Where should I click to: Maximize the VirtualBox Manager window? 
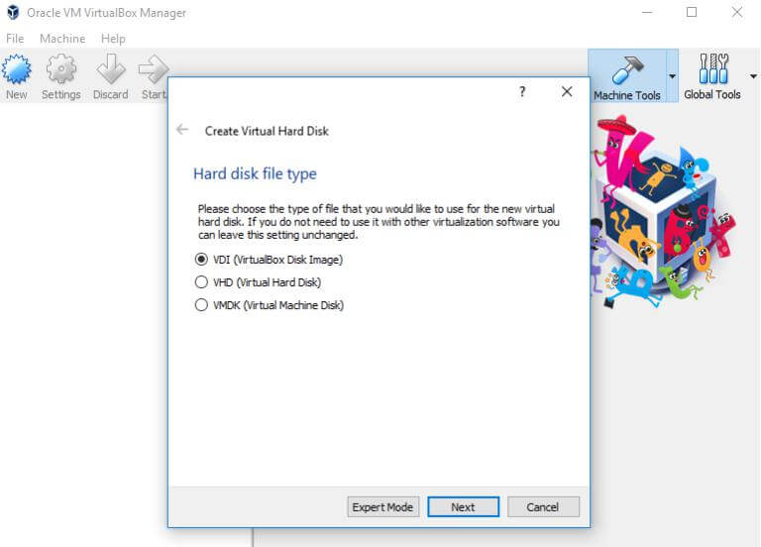pyautogui.click(x=692, y=13)
